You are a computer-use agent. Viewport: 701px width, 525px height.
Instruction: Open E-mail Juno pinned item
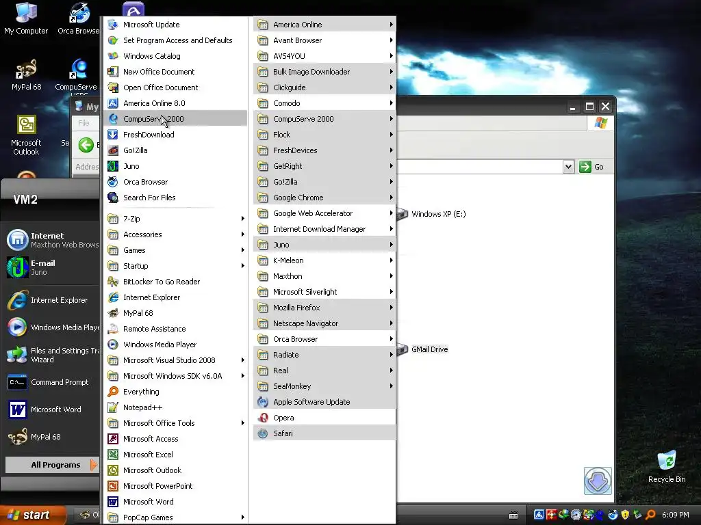coord(52,267)
